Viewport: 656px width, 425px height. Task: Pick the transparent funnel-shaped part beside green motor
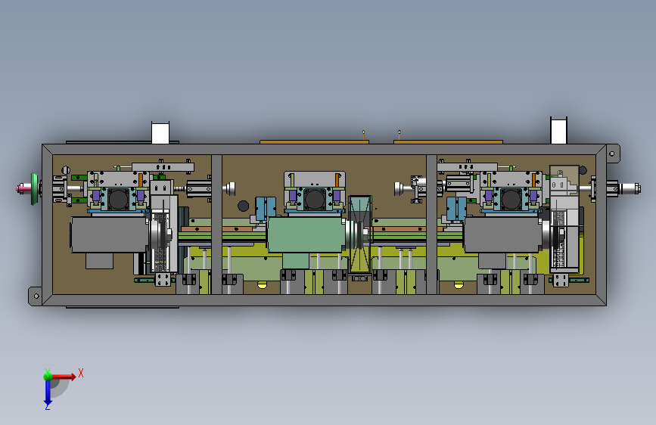(x=359, y=234)
